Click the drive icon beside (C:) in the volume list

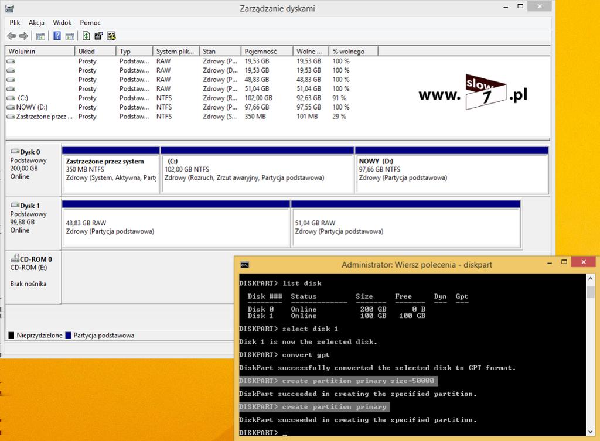[11, 98]
